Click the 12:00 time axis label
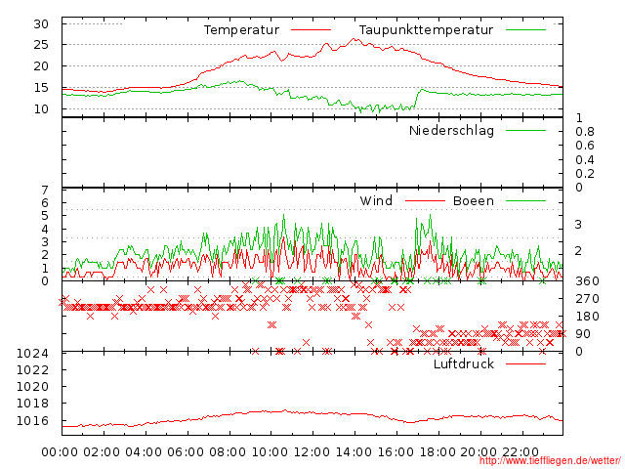625x469 pixels. 312,452
